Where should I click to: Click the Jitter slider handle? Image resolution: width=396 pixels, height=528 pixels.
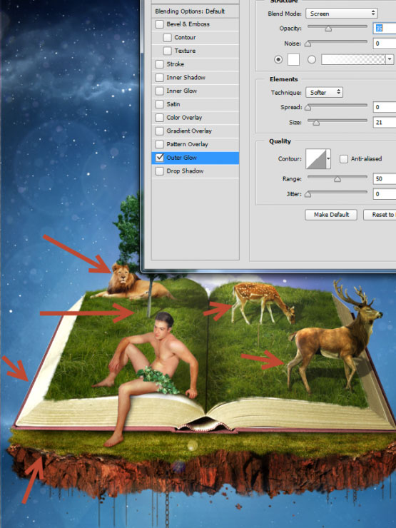pos(308,194)
